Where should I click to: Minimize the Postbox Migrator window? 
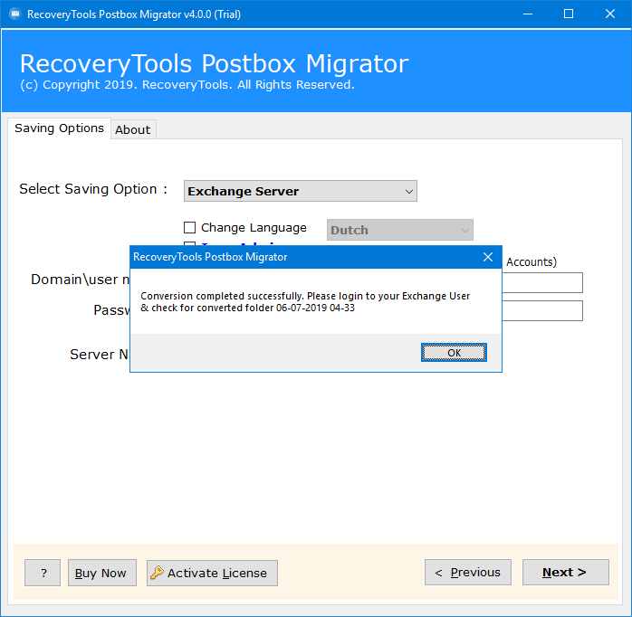tap(528, 14)
